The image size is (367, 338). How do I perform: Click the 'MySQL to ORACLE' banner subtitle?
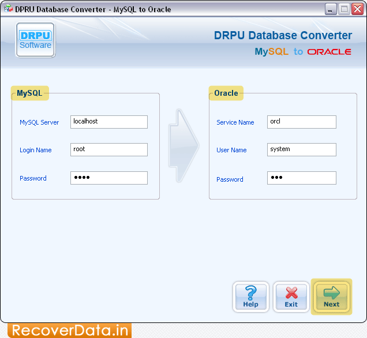(303, 51)
